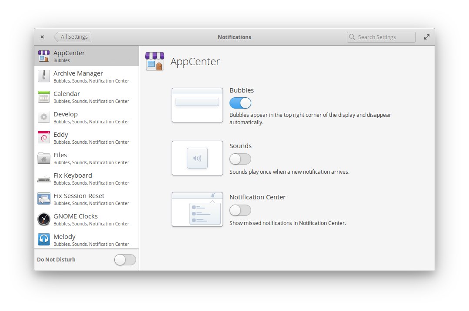Image resolution: width=469 pixels, height=311 pixels.
Task: Select the Develop row label
Action: [66, 114]
